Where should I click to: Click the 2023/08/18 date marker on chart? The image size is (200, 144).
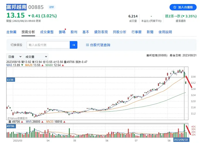tap(181, 140)
